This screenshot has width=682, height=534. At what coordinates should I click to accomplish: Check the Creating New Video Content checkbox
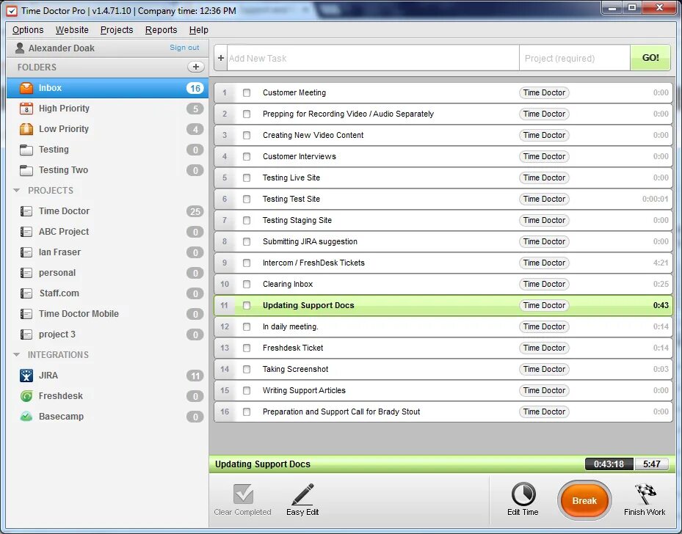click(x=247, y=135)
